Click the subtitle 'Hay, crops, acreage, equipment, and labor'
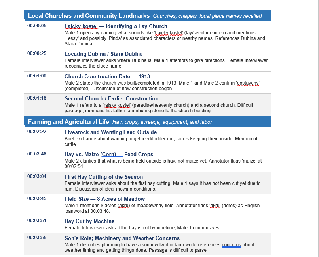The image size is (319, 257). 162,122
